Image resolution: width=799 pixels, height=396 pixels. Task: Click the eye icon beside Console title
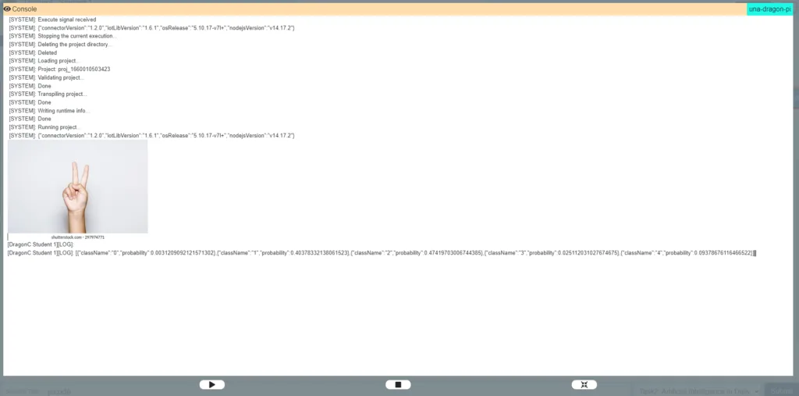click(7, 9)
